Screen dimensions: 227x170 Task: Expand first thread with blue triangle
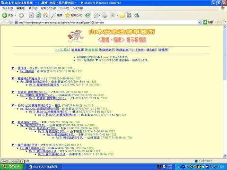coord(13,68)
